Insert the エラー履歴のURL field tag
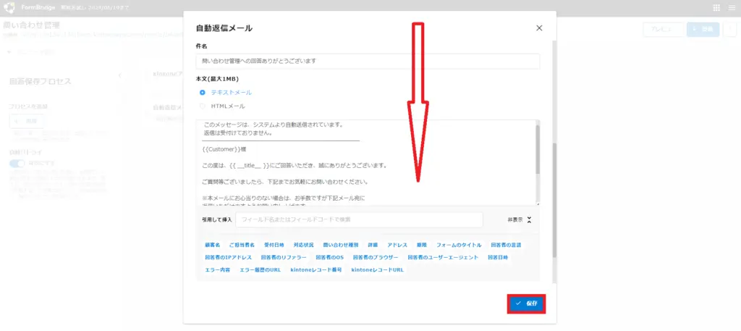The image size is (741, 331). point(260,269)
